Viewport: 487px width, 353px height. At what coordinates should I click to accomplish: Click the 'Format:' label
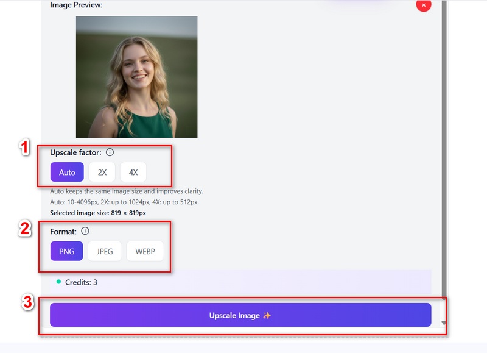coord(63,232)
